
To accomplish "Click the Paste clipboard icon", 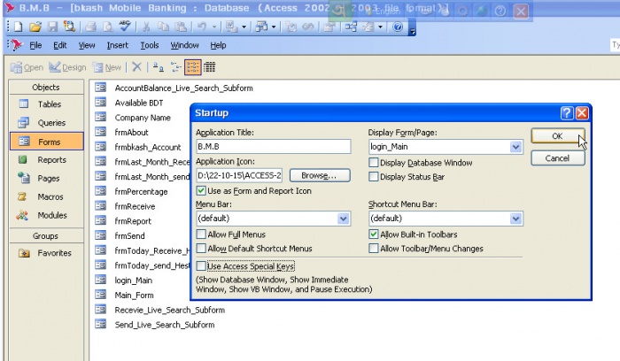I will coord(181,27).
